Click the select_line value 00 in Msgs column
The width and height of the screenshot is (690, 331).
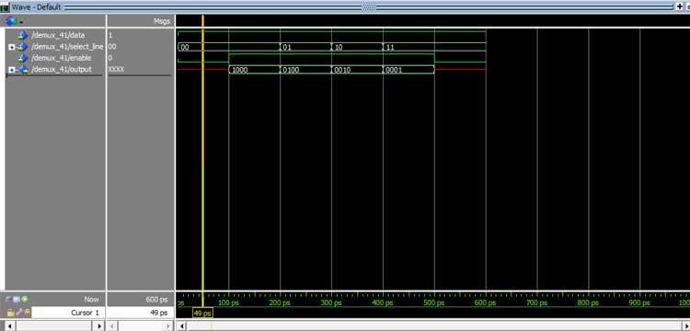click(111, 47)
